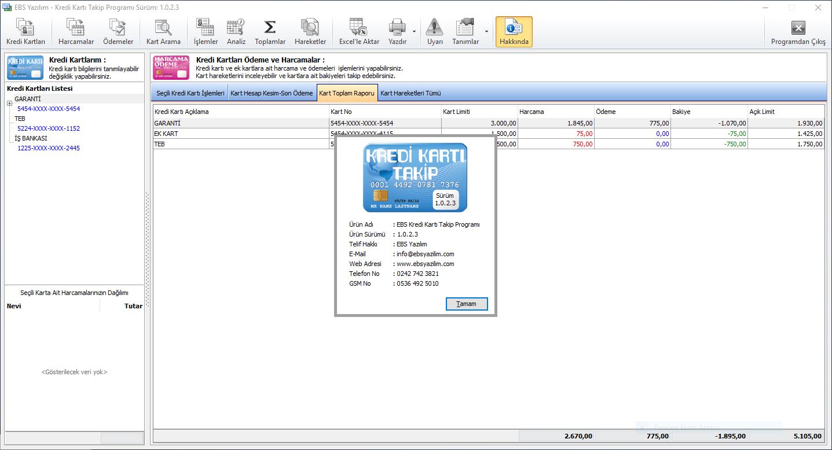The image size is (832, 450).
Task: Click the www.ebsyazilim.com web address text
Action: point(426,264)
